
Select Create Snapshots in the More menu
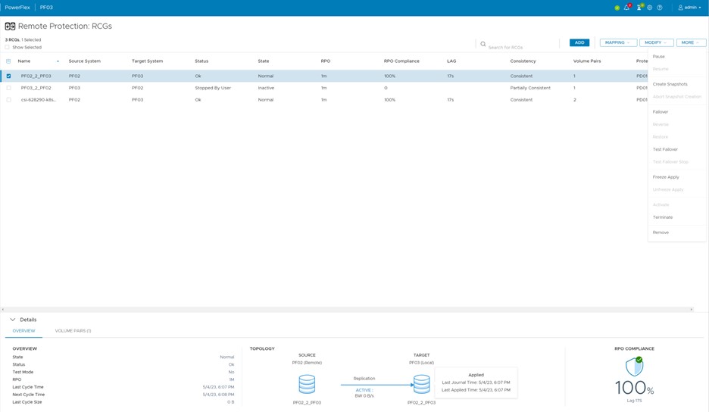[670, 84]
